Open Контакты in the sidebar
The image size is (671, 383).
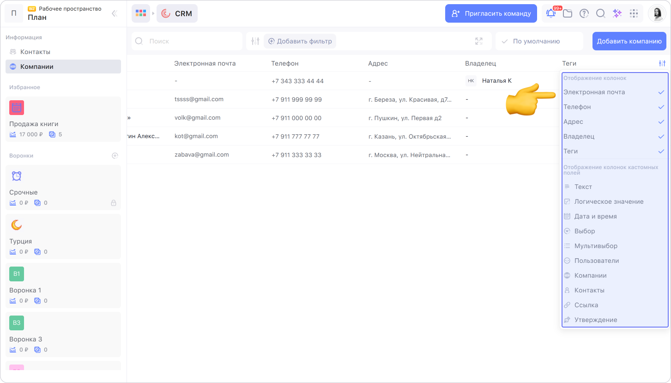point(35,52)
